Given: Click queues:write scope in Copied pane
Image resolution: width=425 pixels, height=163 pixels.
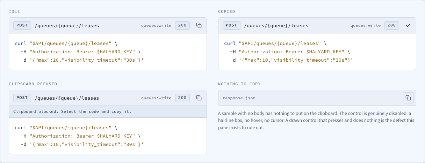Looking at the screenshot, I should [366, 25].
